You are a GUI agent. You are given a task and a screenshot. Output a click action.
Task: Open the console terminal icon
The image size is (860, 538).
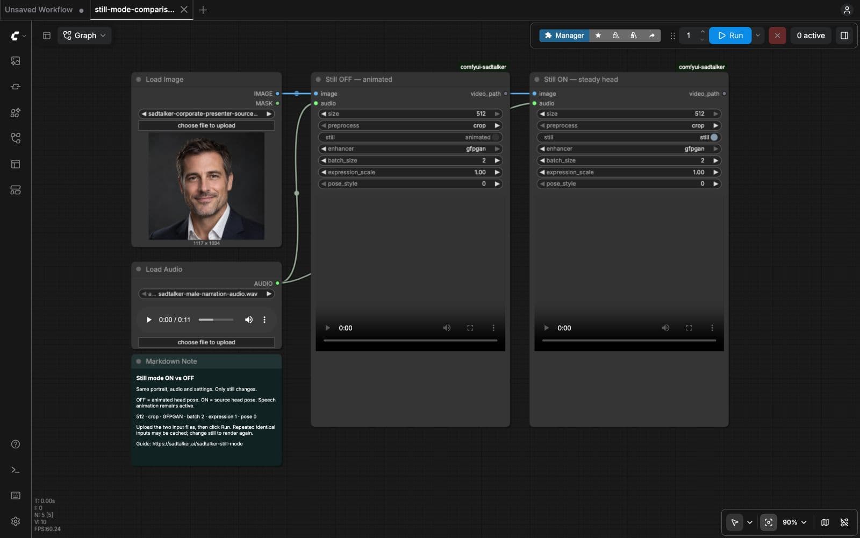pyautogui.click(x=16, y=470)
